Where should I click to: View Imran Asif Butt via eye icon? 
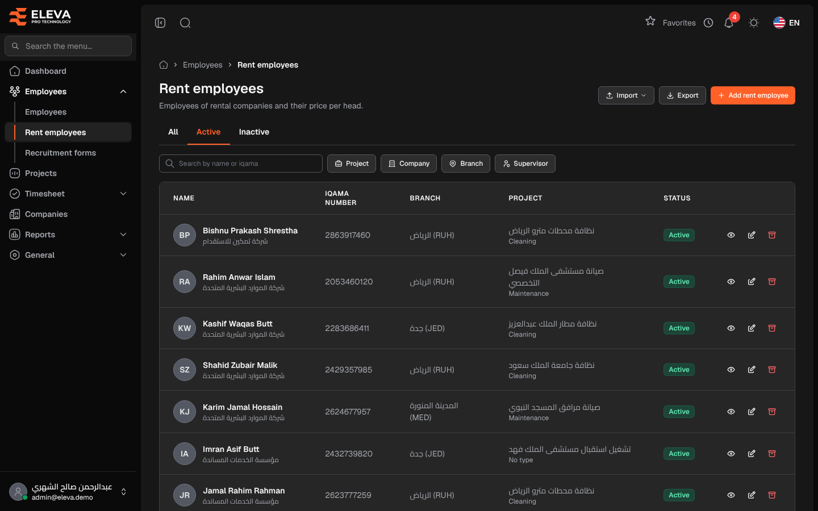[731, 454]
